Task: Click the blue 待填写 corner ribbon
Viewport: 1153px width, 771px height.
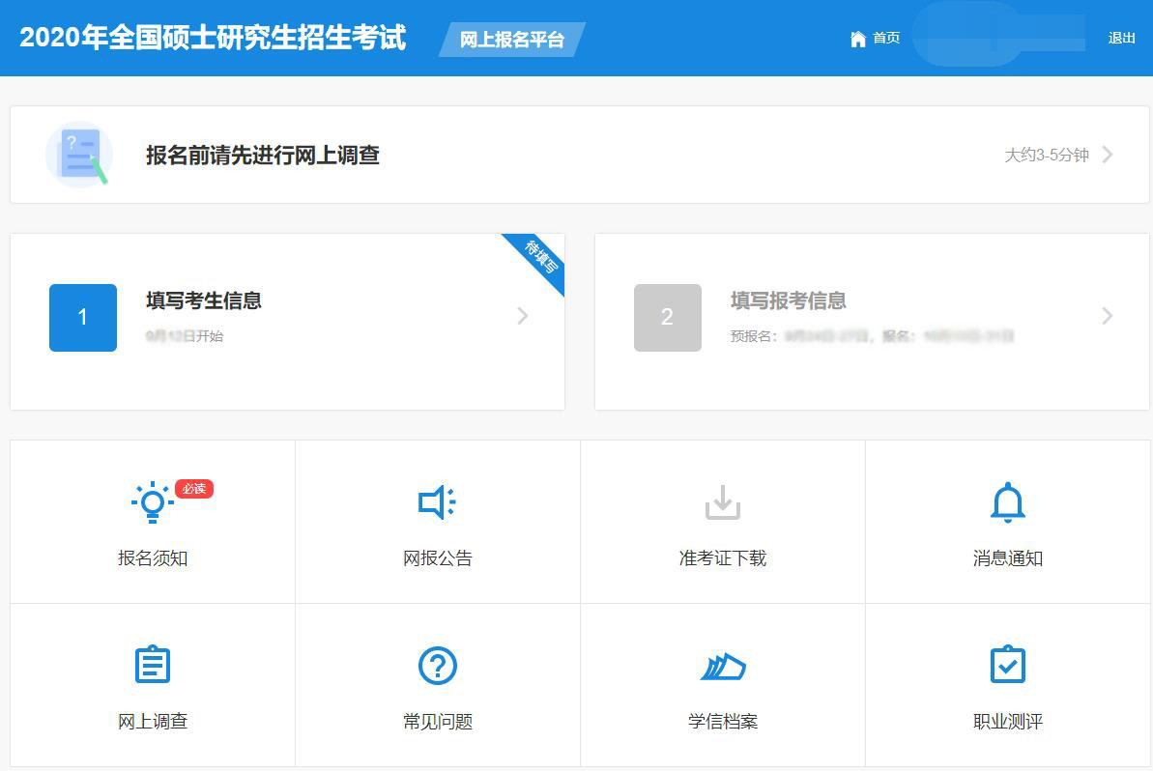Action: coord(537,259)
